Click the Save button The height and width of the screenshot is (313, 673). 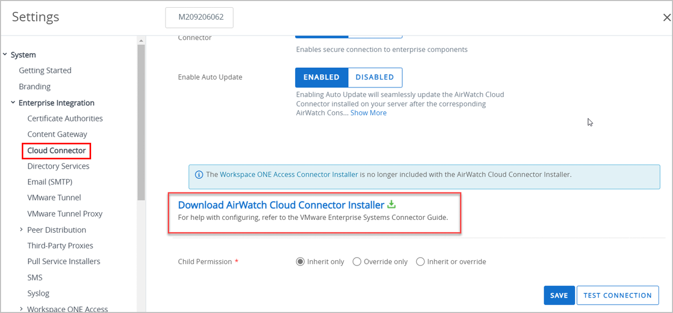coord(559,295)
